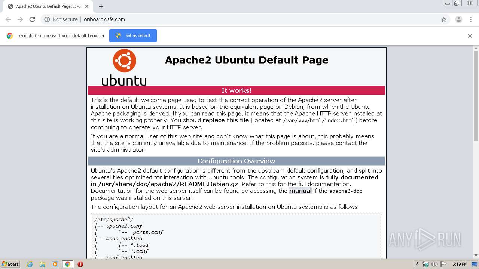The height and width of the screenshot is (269, 479).
Task: Click the apache2-doc package name
Action: [x=346, y=191]
